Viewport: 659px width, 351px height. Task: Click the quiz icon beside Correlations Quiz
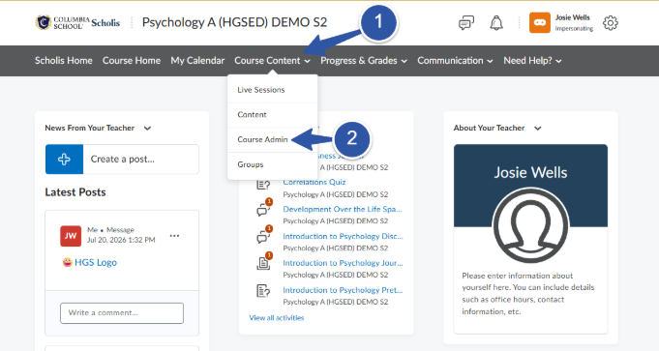(263, 185)
